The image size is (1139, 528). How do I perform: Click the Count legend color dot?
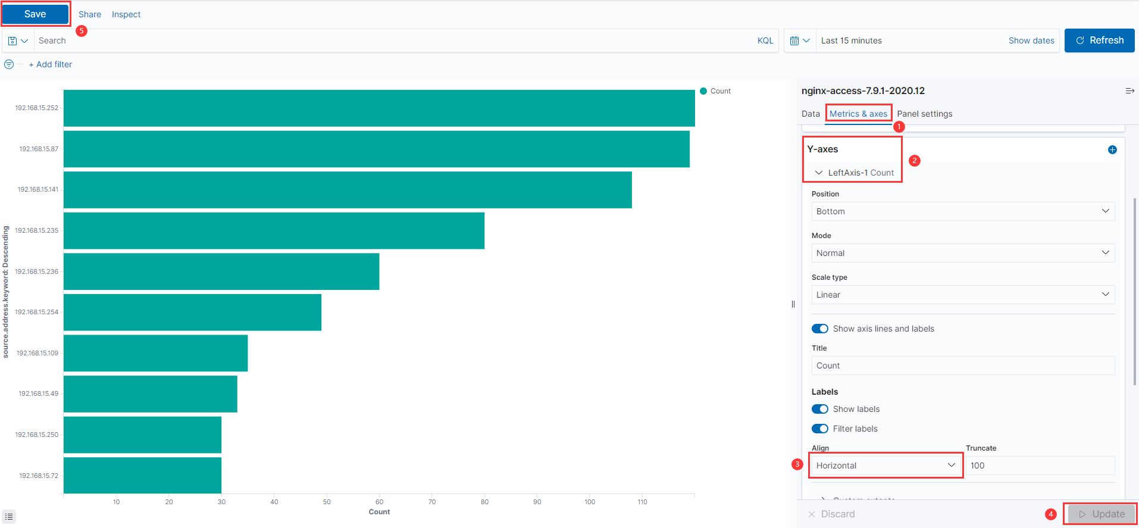coord(703,91)
